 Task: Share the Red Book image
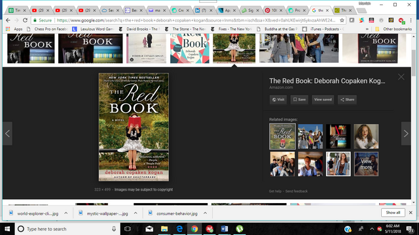pyautogui.click(x=347, y=100)
